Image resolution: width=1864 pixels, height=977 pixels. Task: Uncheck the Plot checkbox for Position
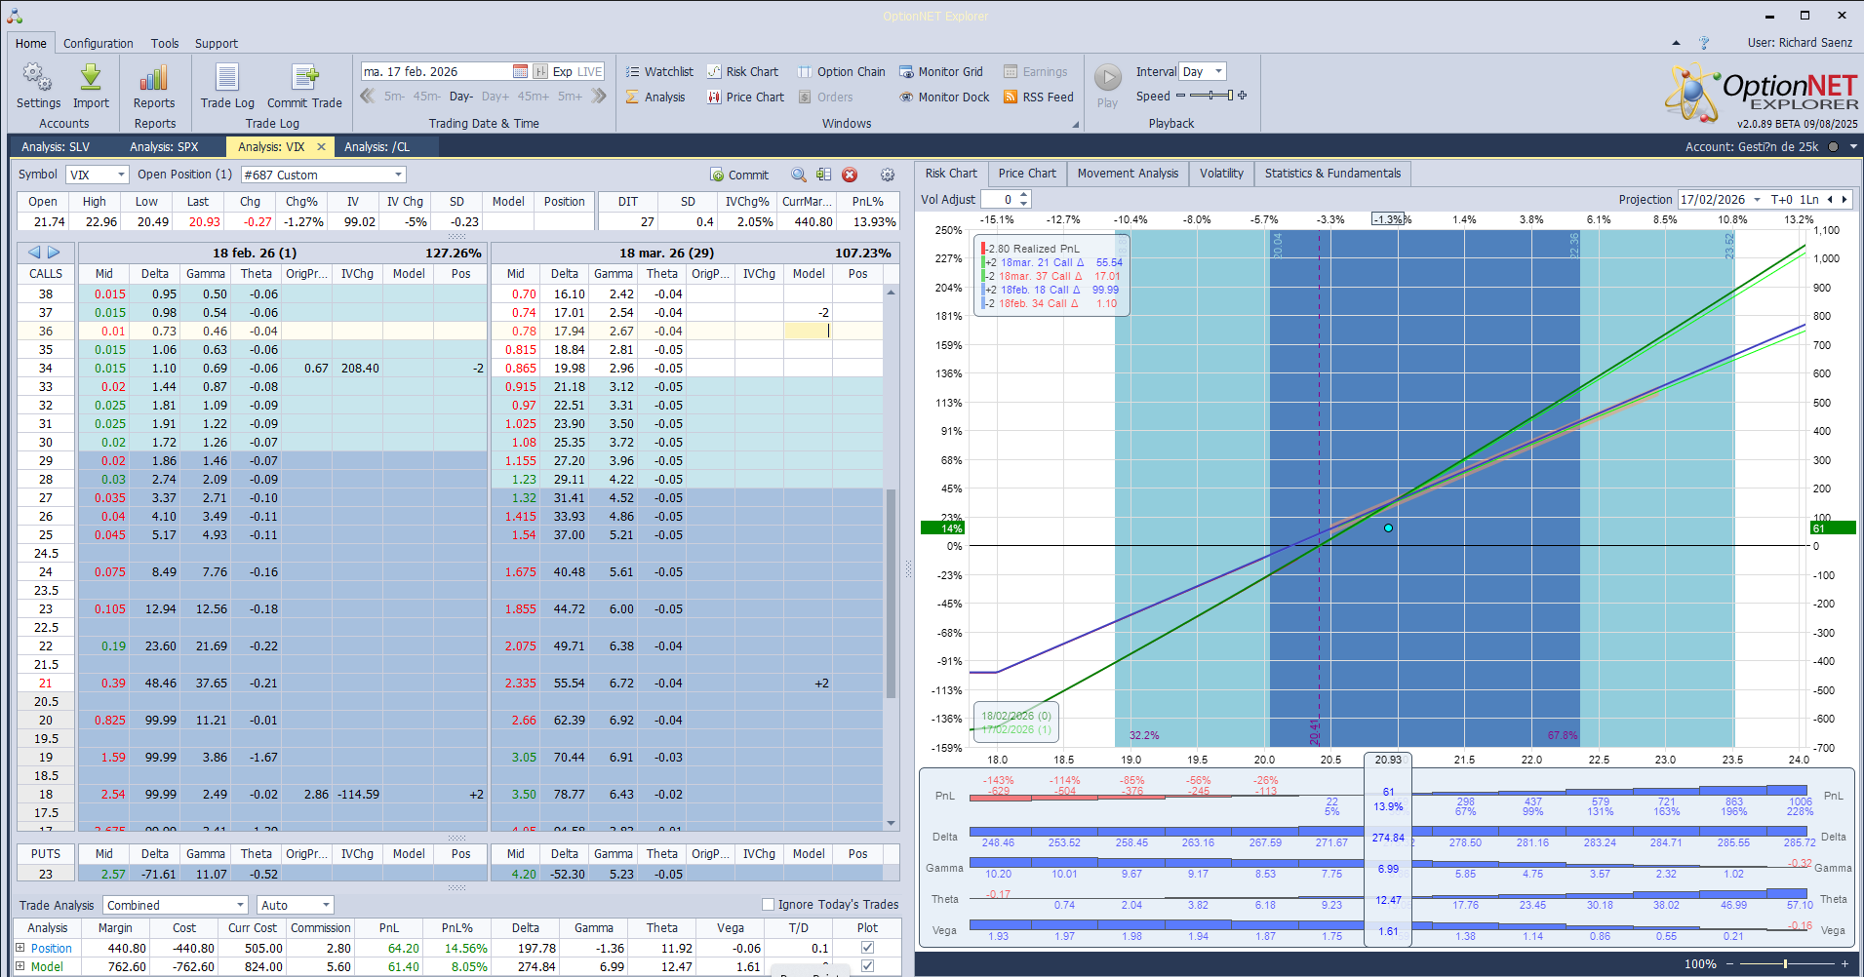[x=866, y=948]
